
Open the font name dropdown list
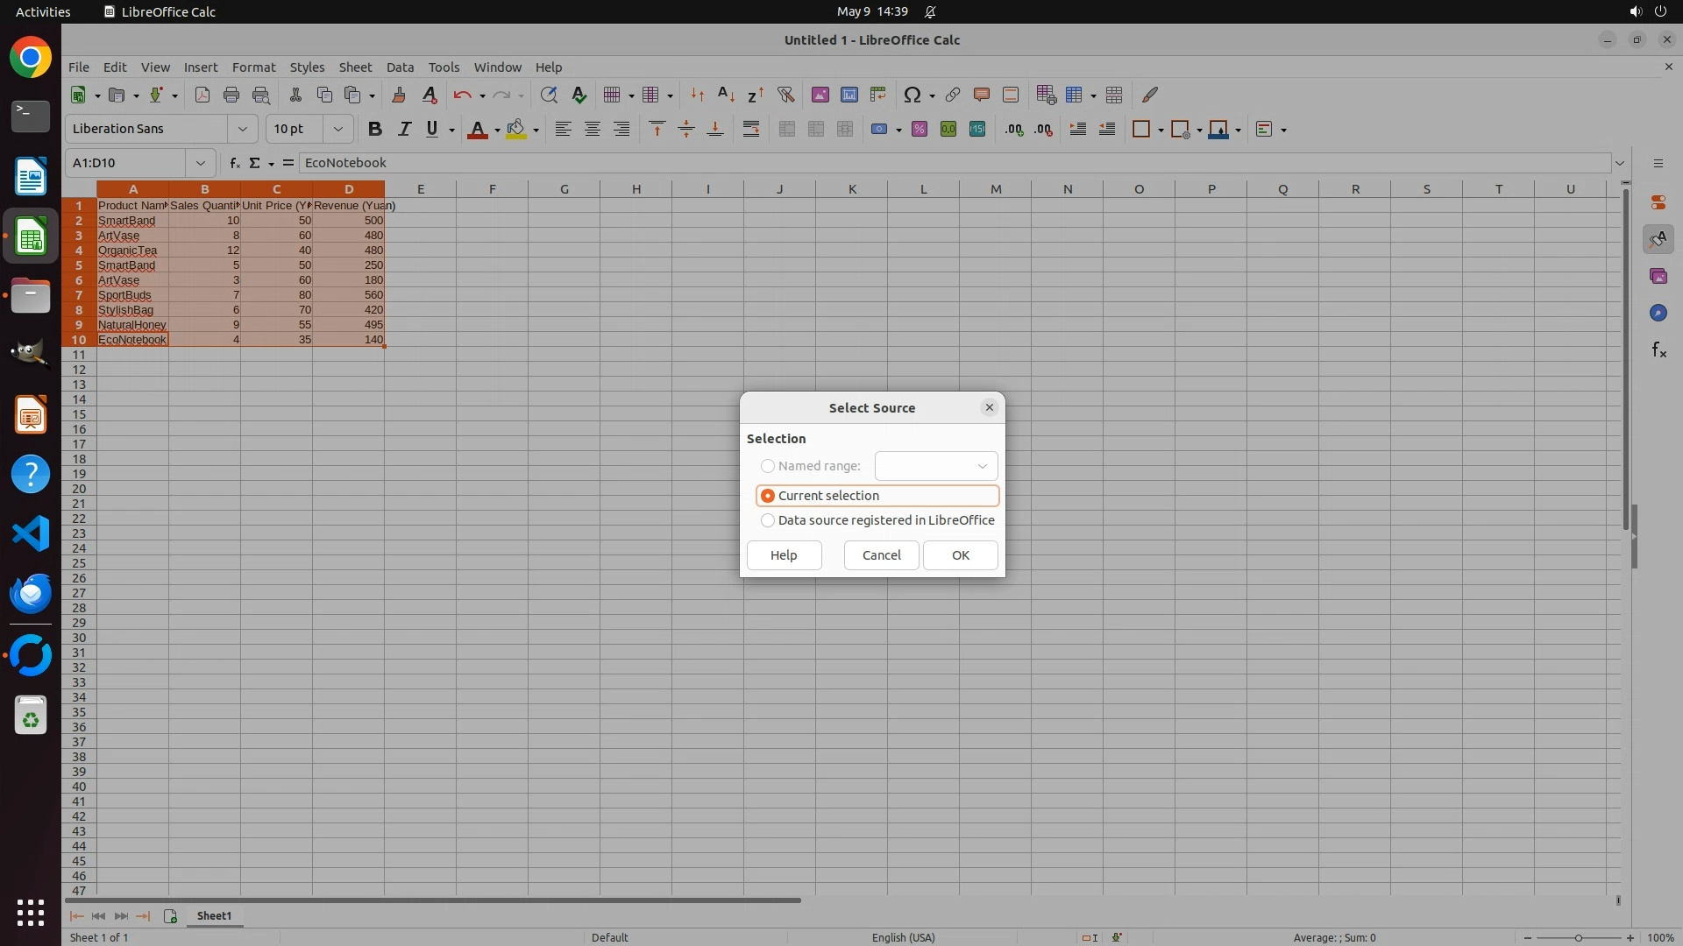pyautogui.click(x=242, y=129)
